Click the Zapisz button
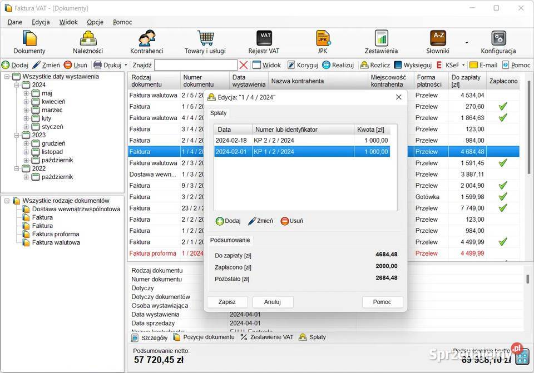This screenshot has width=534, height=373. click(227, 302)
